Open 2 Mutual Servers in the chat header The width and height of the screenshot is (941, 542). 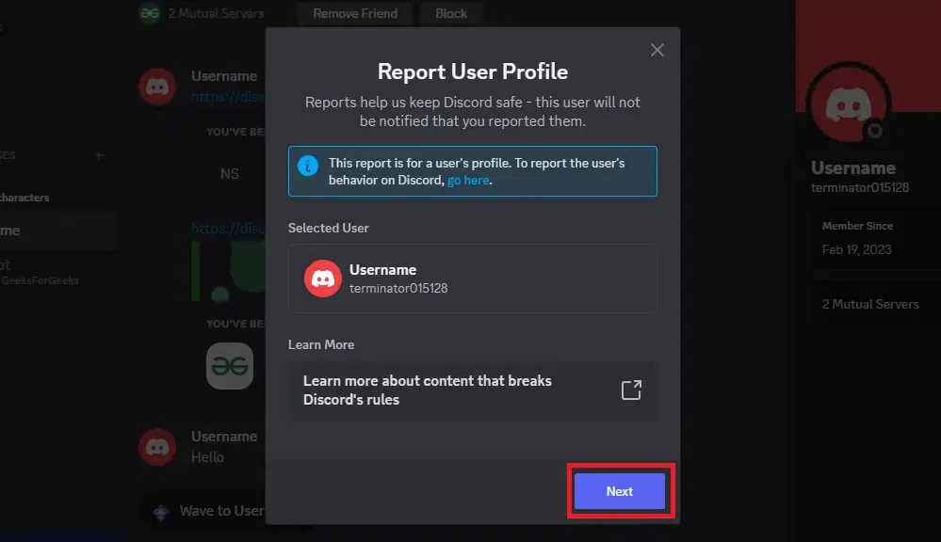[216, 13]
